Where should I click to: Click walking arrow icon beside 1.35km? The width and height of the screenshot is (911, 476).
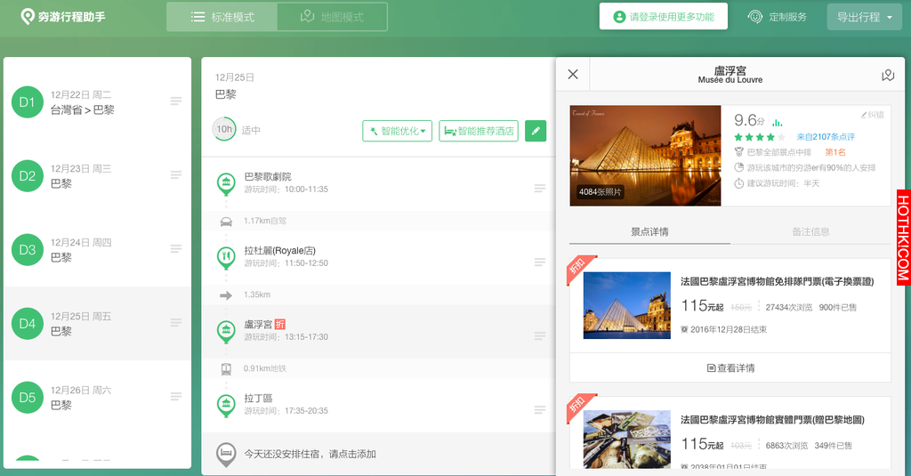pyautogui.click(x=226, y=295)
